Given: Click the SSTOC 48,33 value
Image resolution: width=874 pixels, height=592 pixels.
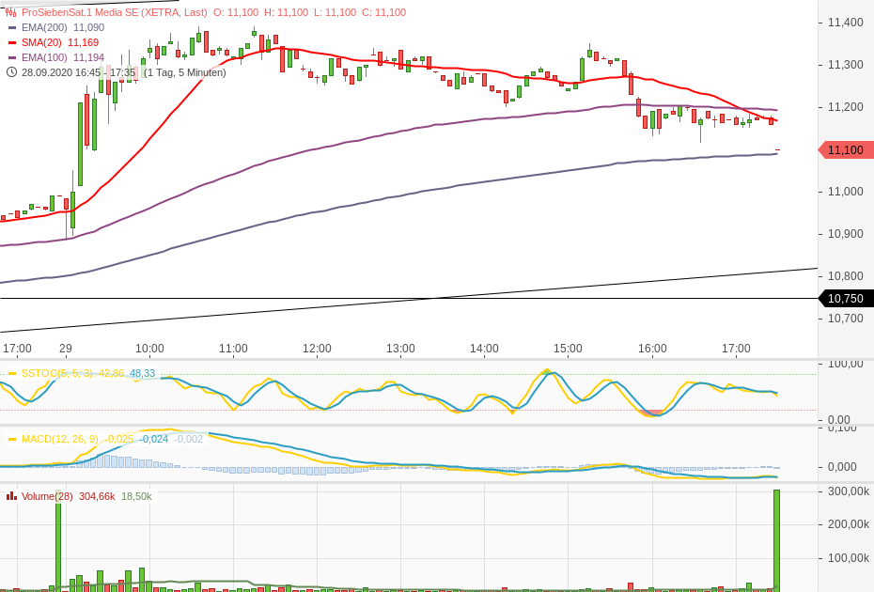Looking at the screenshot, I should coord(142,373).
